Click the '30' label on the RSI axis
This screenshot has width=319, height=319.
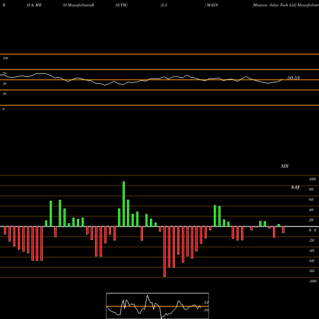[x=4, y=94]
